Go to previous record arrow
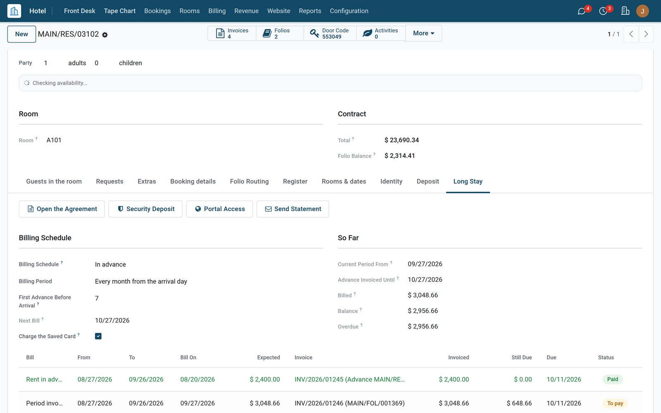The height and width of the screenshot is (413, 661). click(631, 34)
